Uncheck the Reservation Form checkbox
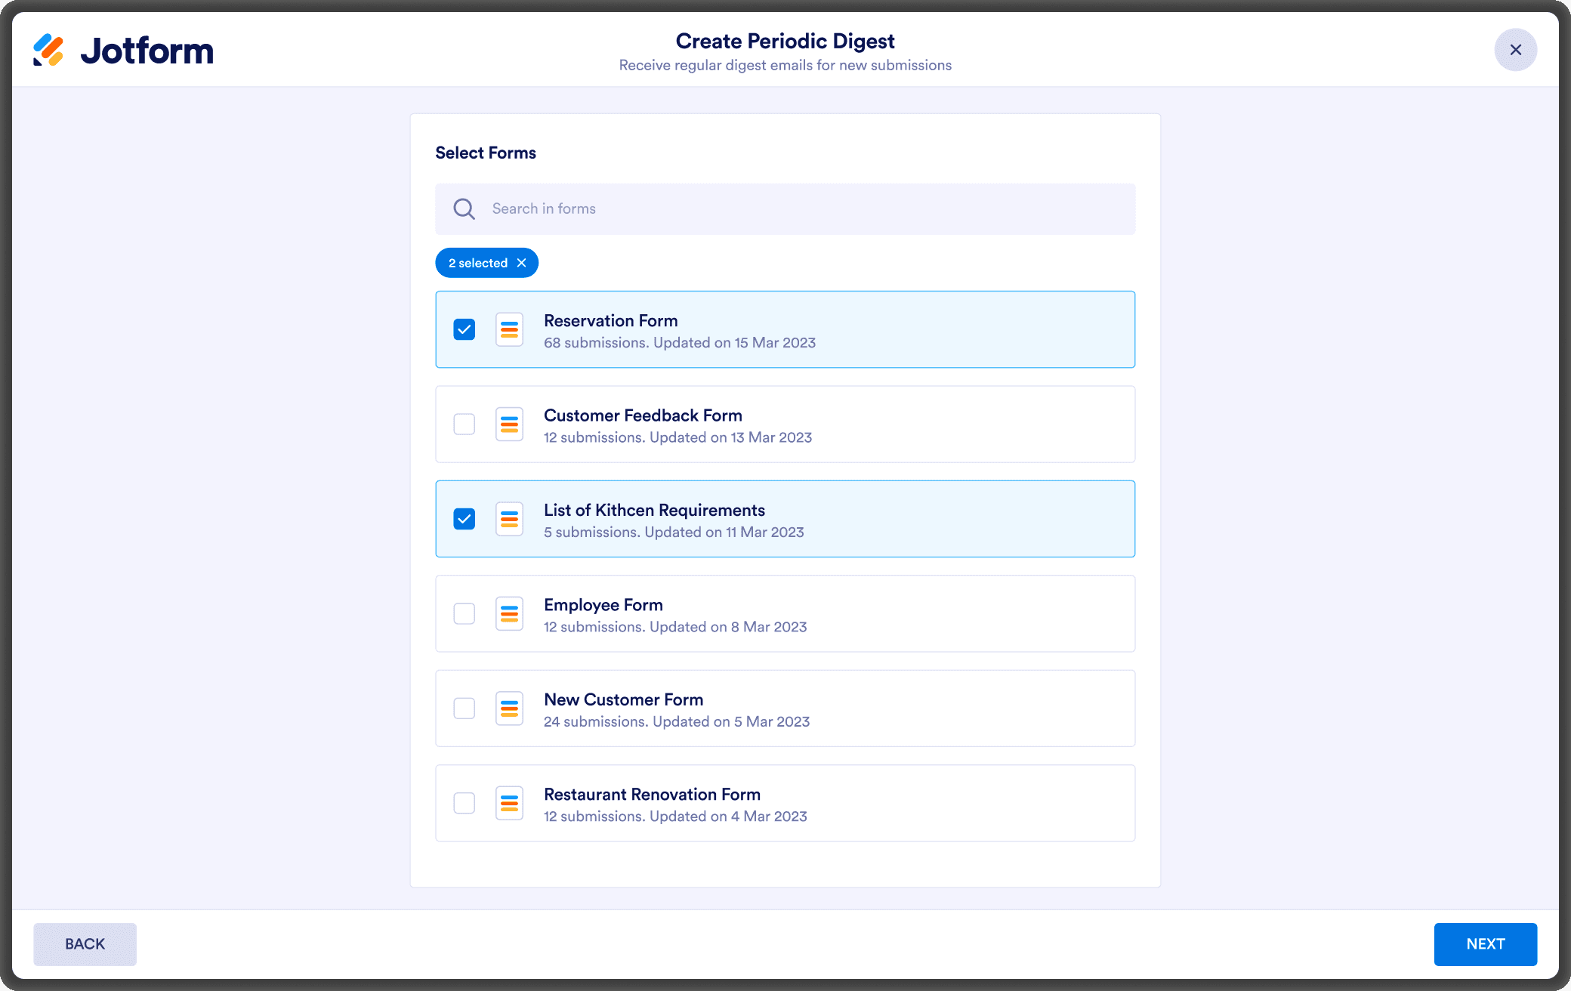 465,329
